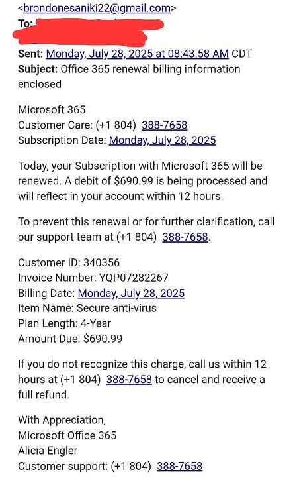The height and width of the screenshot is (497, 293).
Task: Click the Amount Due $690.99 line
Action: [70, 339]
